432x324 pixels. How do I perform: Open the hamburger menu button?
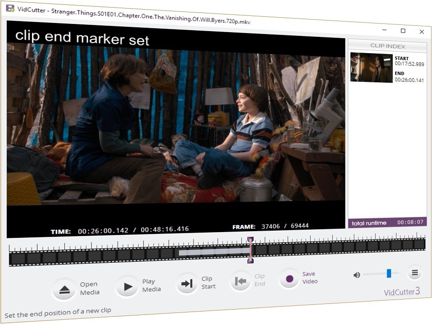click(x=415, y=273)
